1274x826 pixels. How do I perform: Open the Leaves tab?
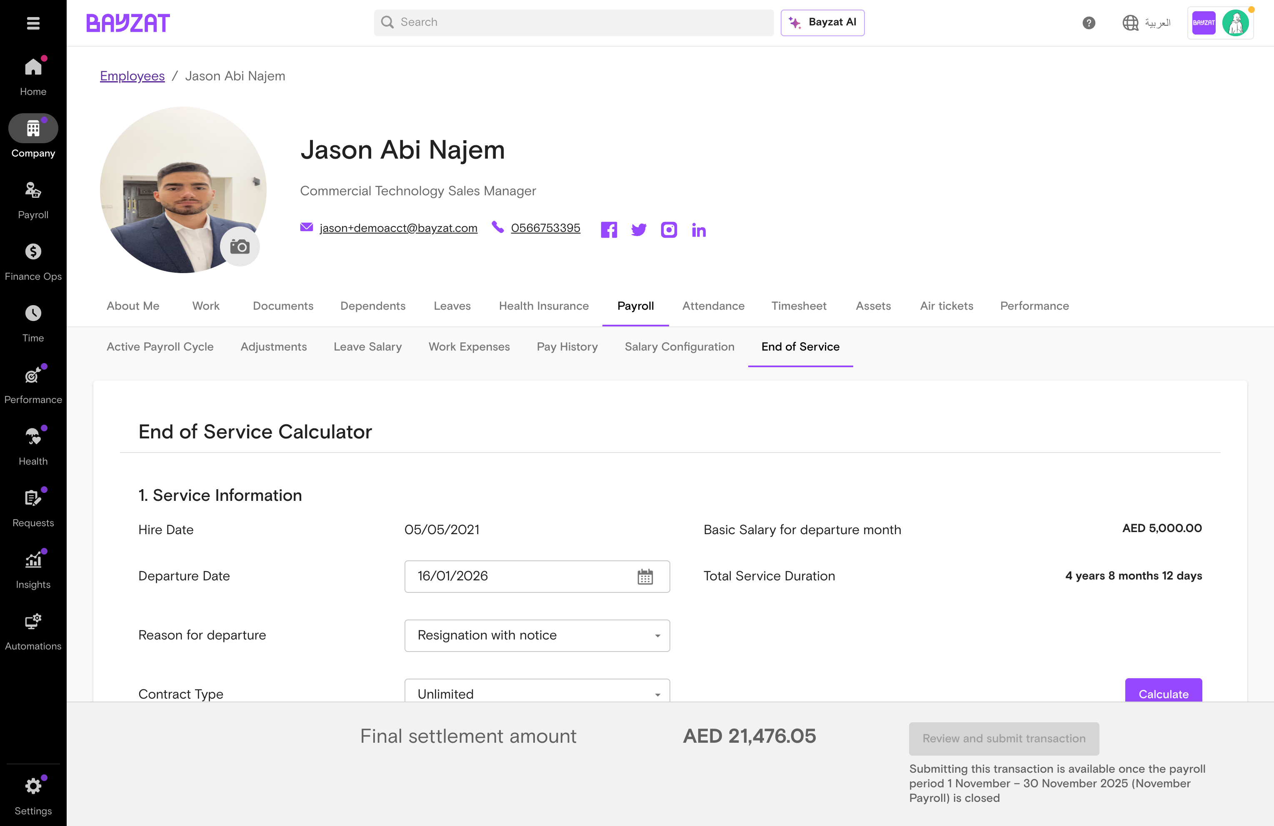pos(452,306)
